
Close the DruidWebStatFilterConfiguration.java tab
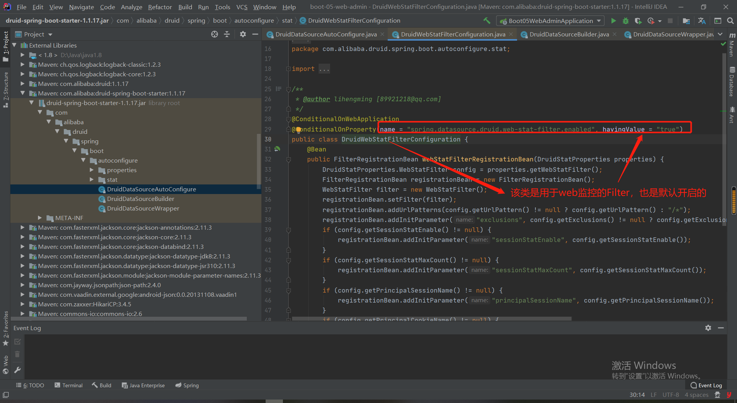pos(511,34)
